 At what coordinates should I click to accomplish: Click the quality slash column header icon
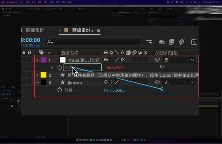[117, 53]
